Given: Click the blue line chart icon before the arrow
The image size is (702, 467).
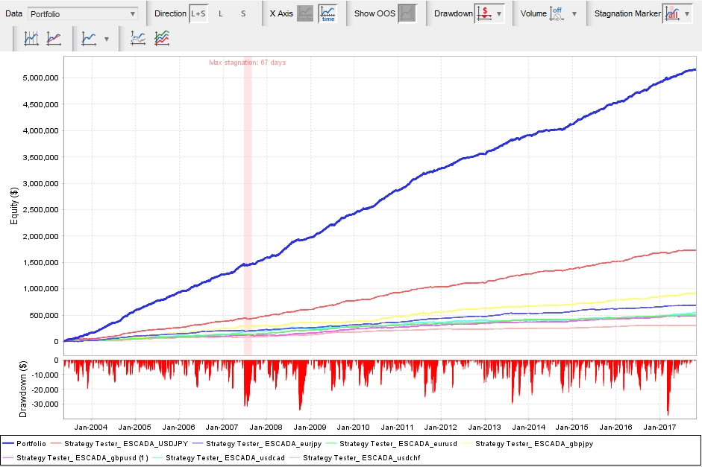Looking at the screenshot, I should [x=89, y=39].
